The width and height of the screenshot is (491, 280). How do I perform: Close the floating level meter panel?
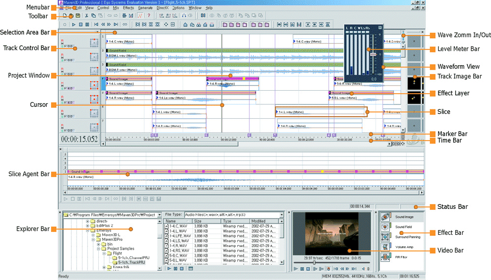tap(380, 27)
